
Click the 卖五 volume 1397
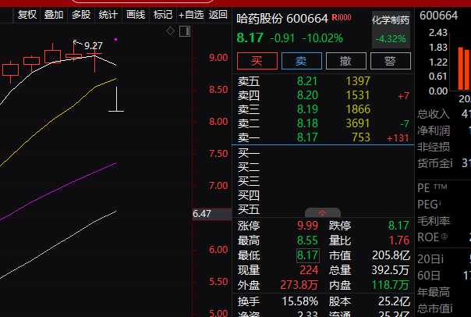coord(358,81)
